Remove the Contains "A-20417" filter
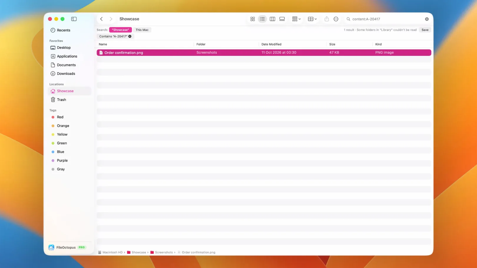Screen dimensions: 477x268 click(x=130, y=36)
